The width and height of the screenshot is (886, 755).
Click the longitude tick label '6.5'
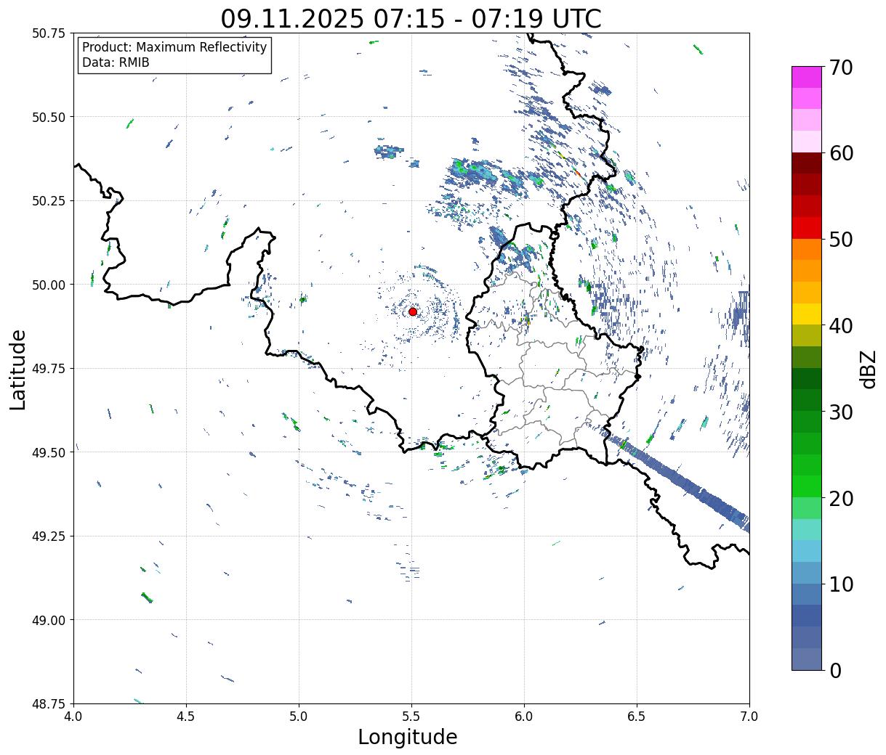pos(637,717)
